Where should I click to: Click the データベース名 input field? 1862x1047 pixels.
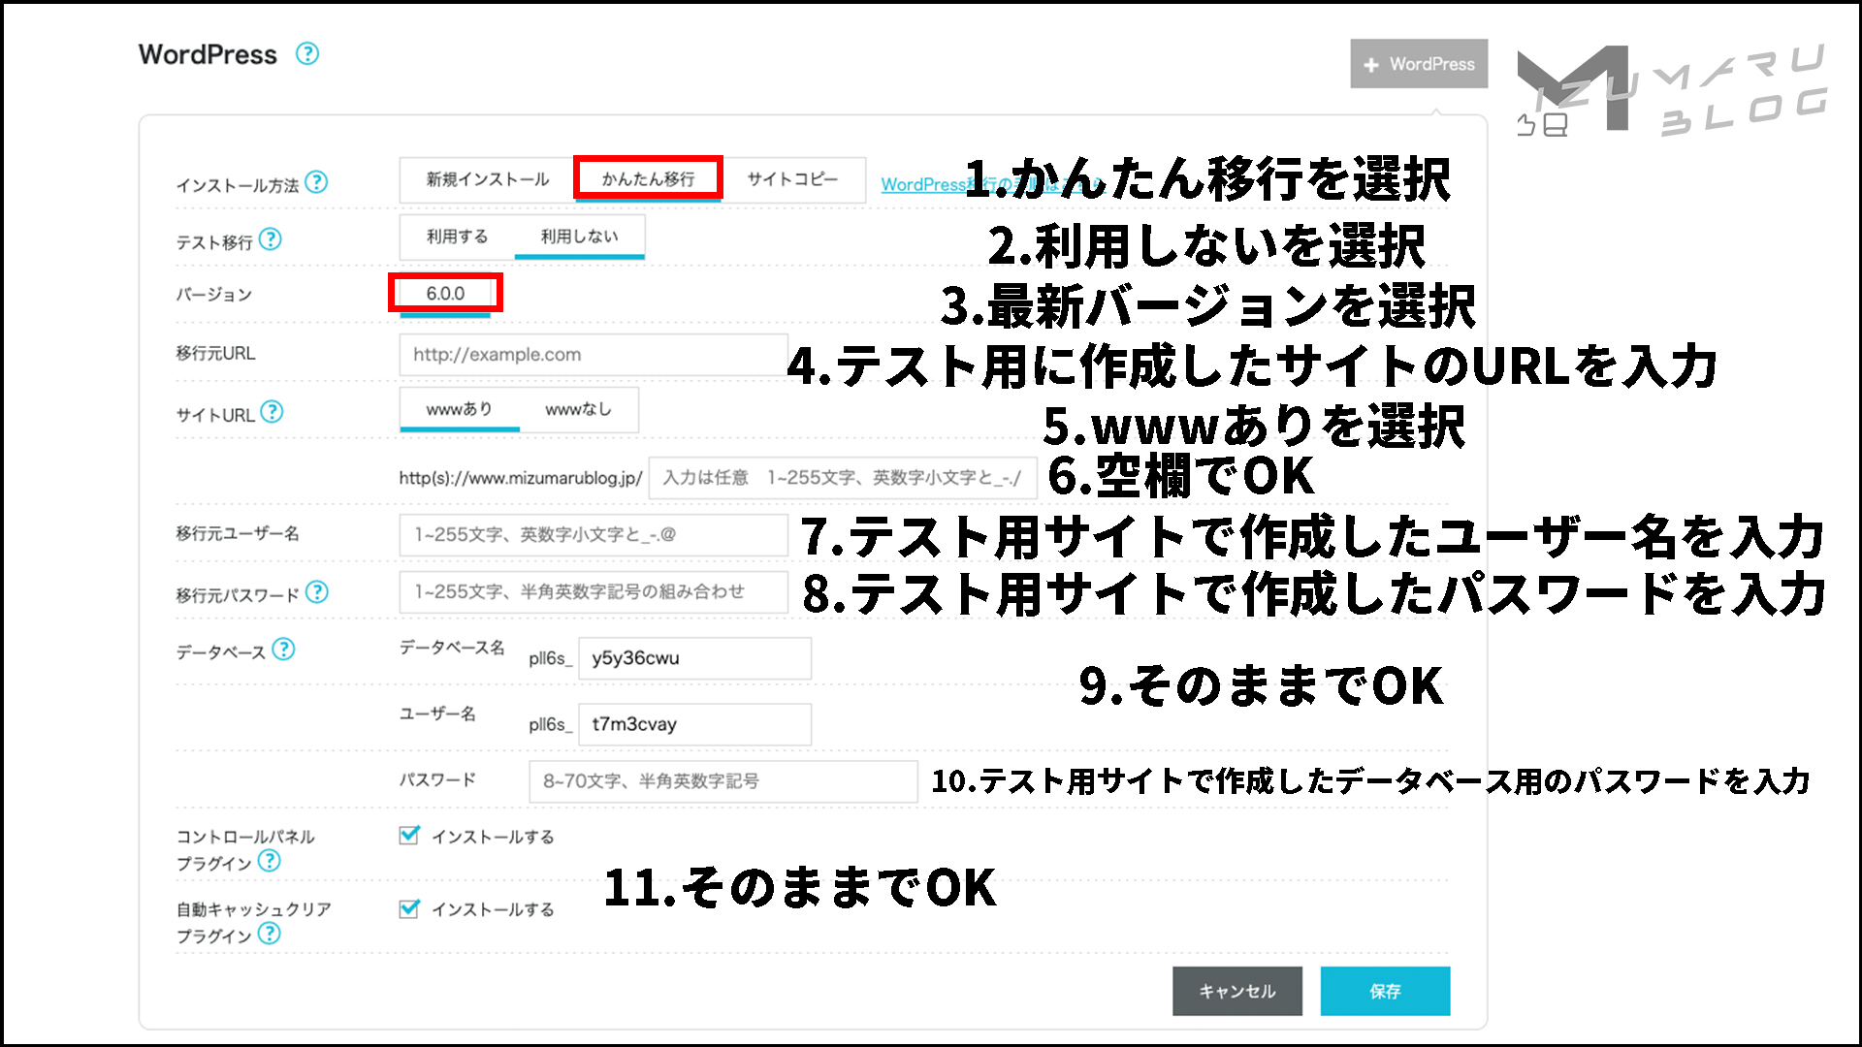(694, 658)
